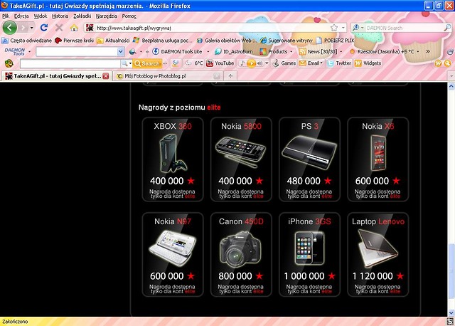Open the Narzędzia menu
The image size is (455, 326).
pyautogui.click(x=107, y=16)
